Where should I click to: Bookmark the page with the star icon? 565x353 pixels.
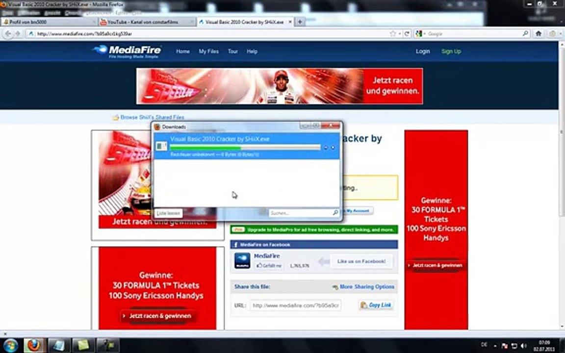coord(393,33)
